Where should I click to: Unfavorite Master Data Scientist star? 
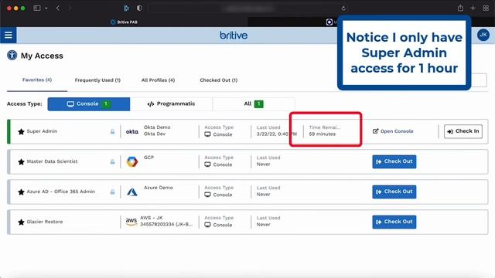[21, 162]
